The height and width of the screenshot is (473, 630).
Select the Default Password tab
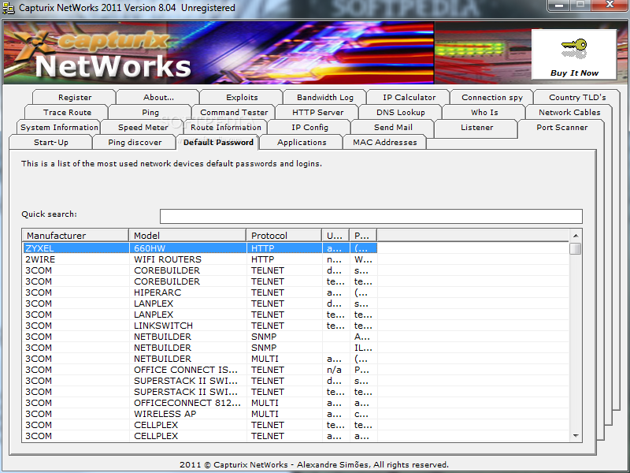218,142
